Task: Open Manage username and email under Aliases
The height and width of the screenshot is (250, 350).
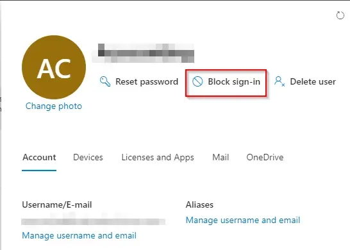Action: (x=243, y=220)
